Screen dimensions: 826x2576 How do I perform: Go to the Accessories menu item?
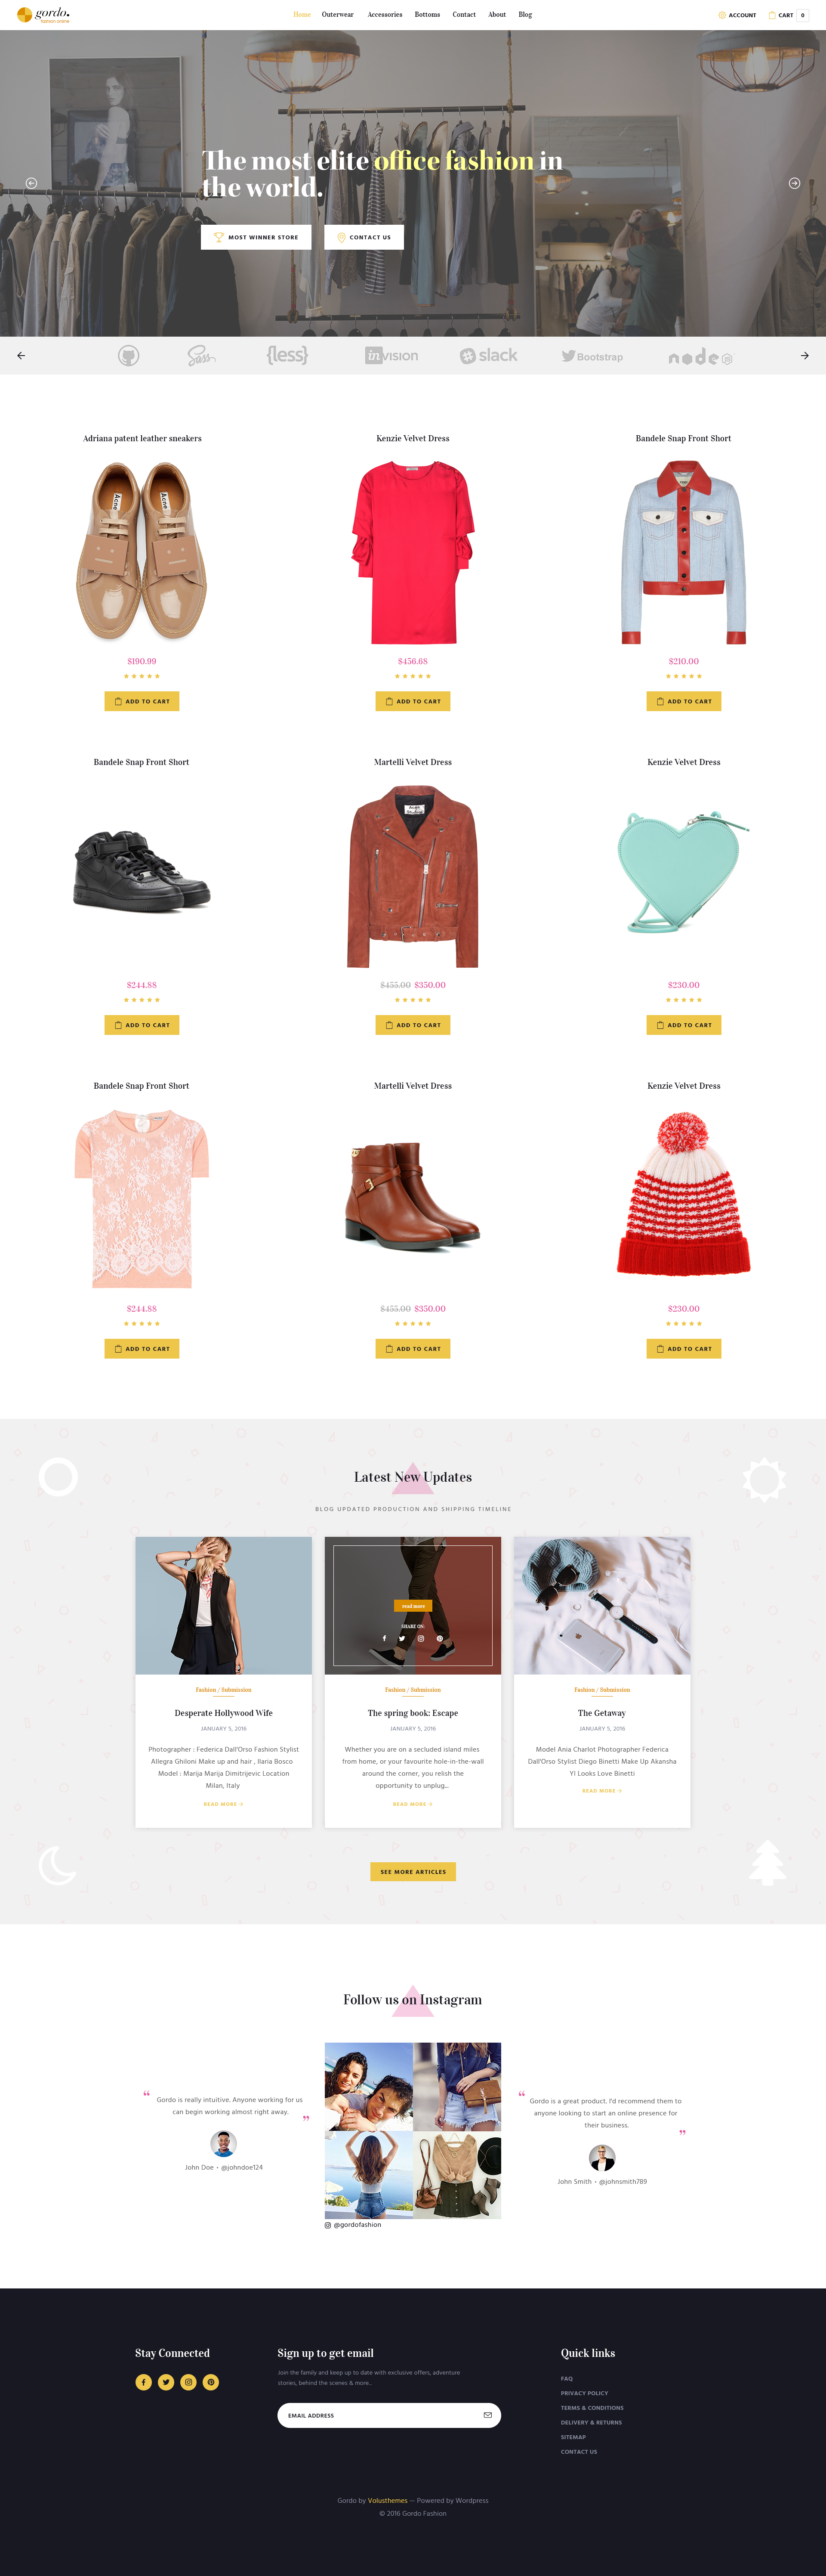(385, 15)
